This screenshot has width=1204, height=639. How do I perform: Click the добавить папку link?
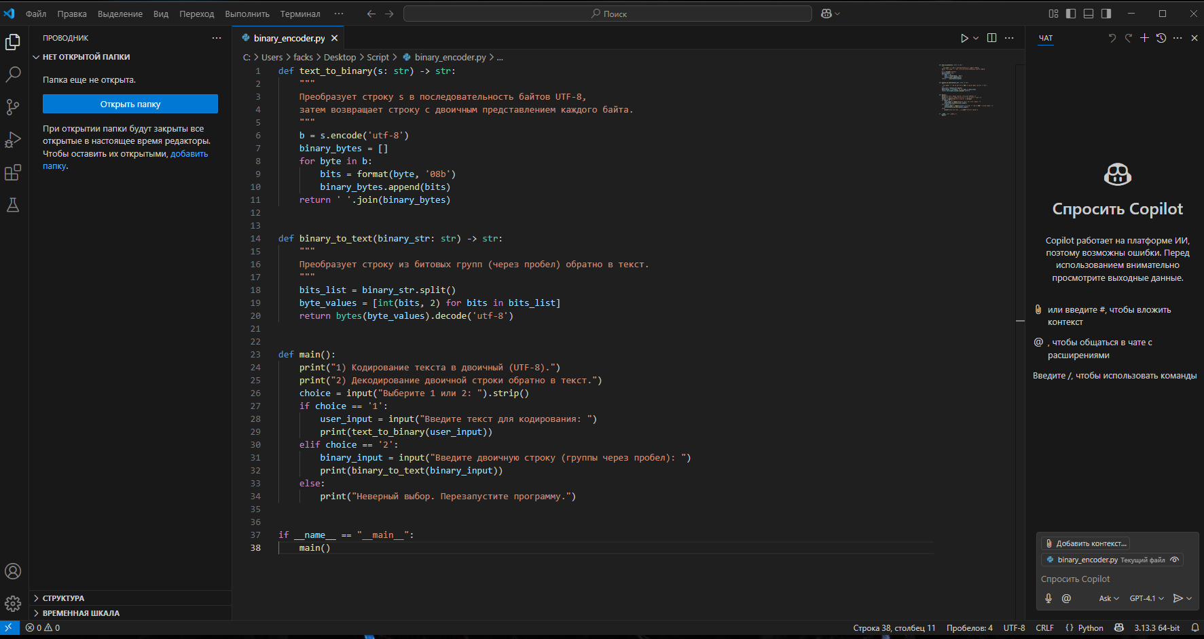[189, 154]
